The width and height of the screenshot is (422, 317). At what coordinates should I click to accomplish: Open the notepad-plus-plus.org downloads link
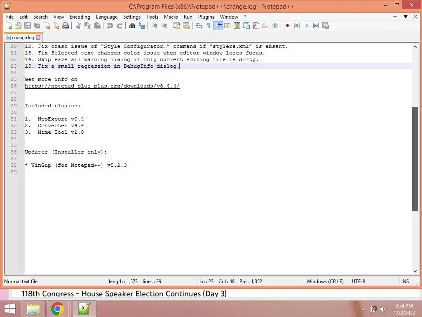click(102, 86)
